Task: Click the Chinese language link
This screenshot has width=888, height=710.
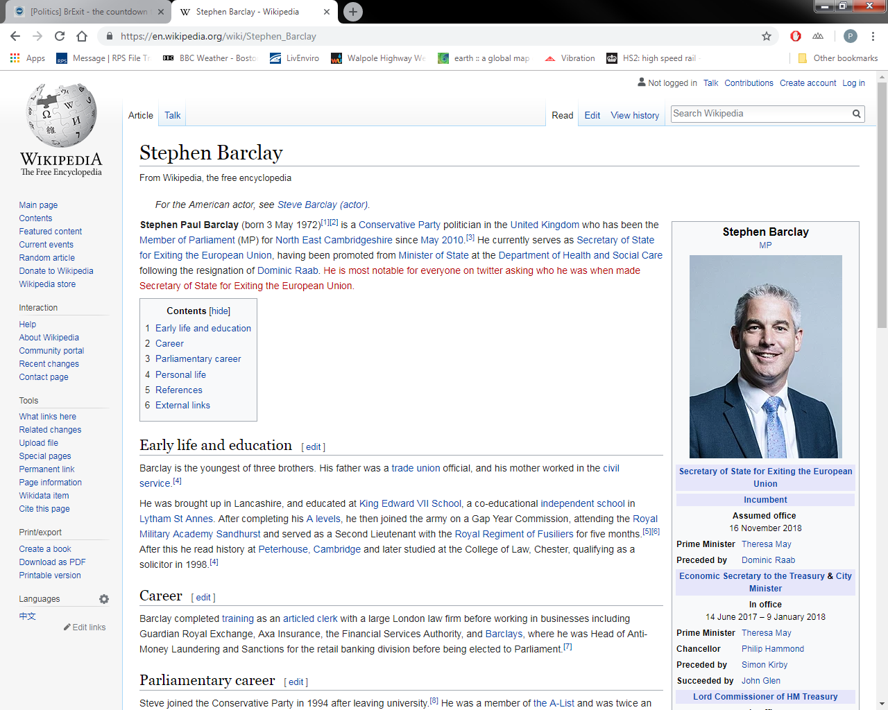Action: [28, 616]
